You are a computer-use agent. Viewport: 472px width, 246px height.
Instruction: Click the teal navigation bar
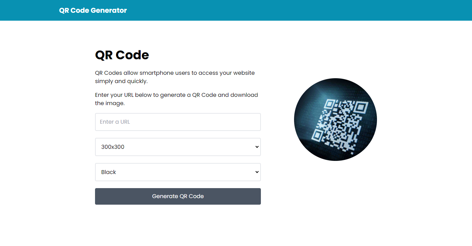[236, 10]
